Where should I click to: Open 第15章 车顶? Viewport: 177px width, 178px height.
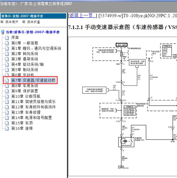click(x=22, y=123)
